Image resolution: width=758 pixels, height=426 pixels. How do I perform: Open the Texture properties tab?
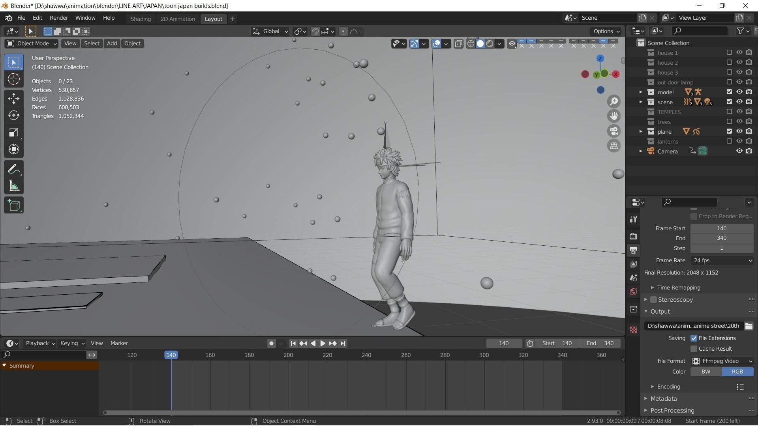634,330
